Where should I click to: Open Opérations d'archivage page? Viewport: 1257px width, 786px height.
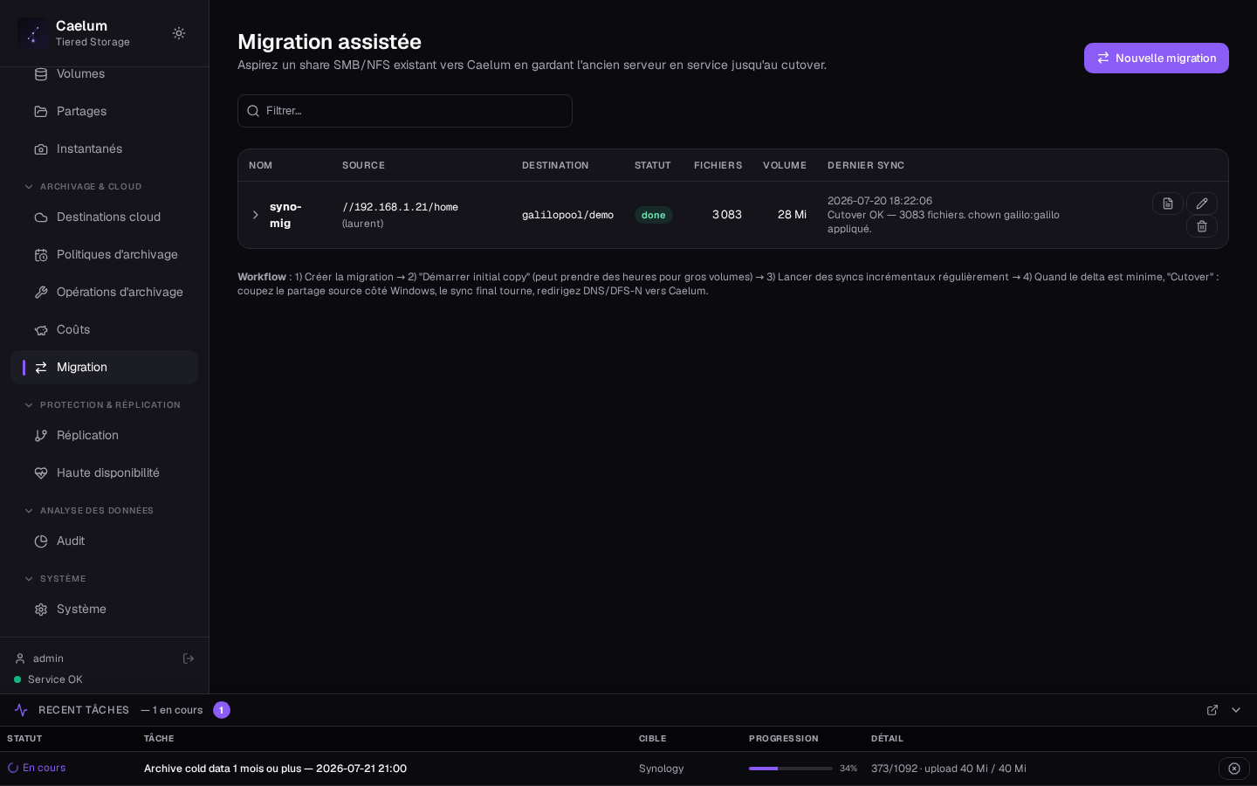(x=104, y=292)
